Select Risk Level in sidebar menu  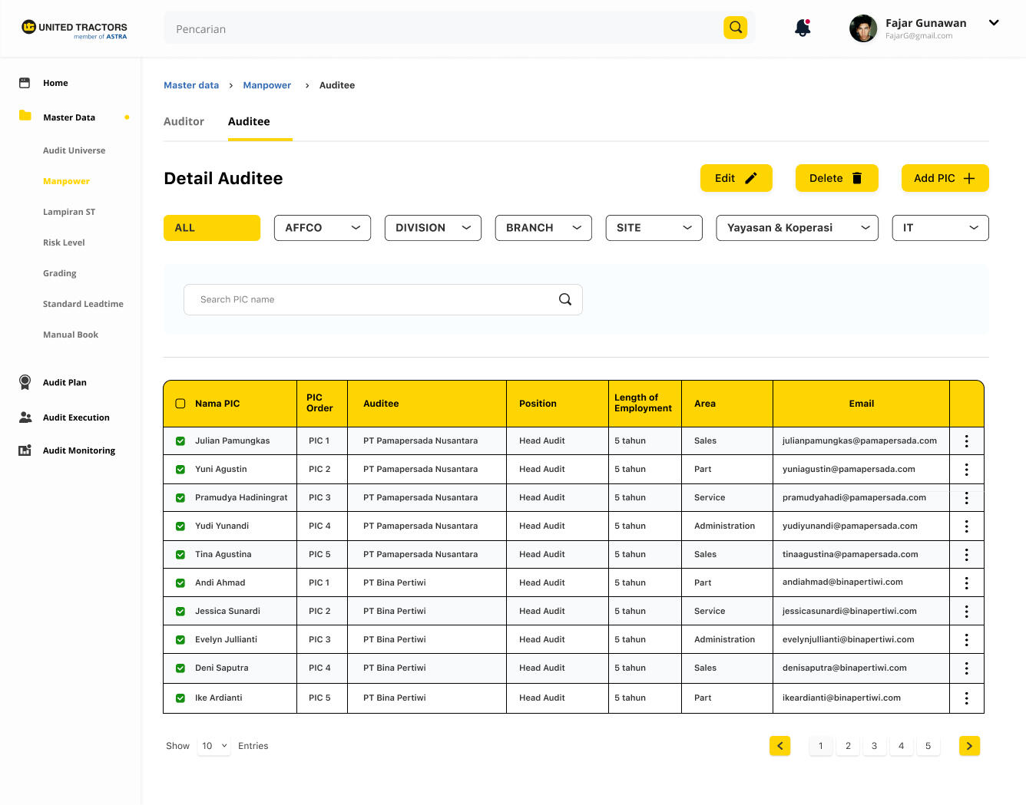point(64,242)
